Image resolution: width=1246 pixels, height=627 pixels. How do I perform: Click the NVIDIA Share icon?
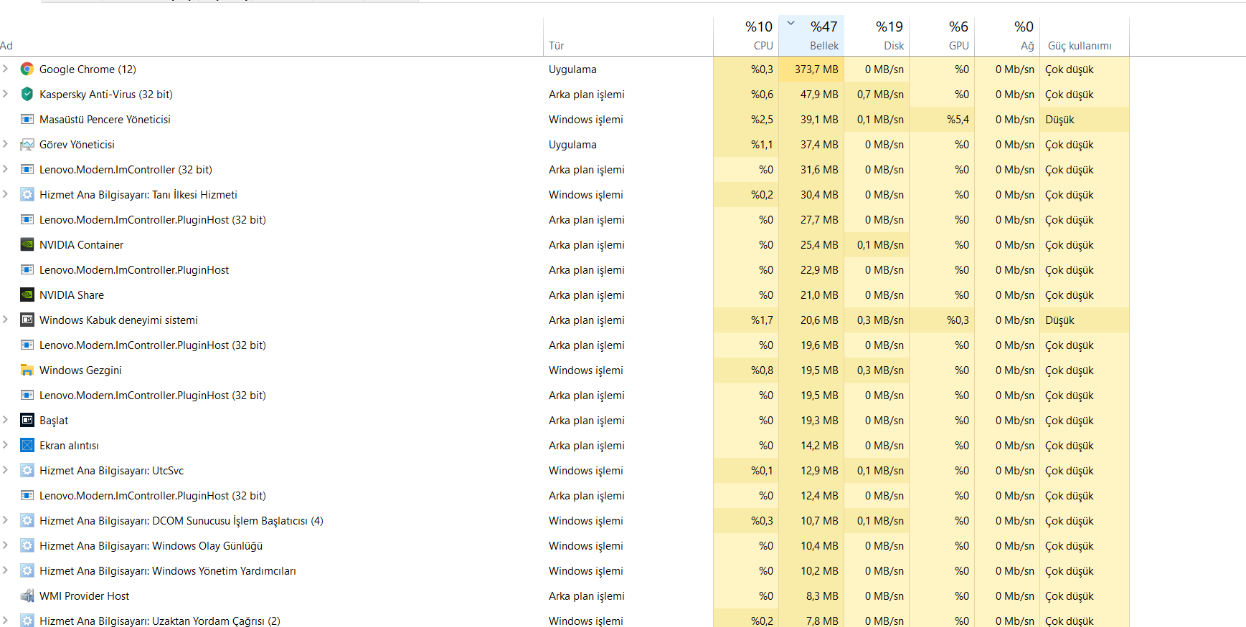[27, 295]
